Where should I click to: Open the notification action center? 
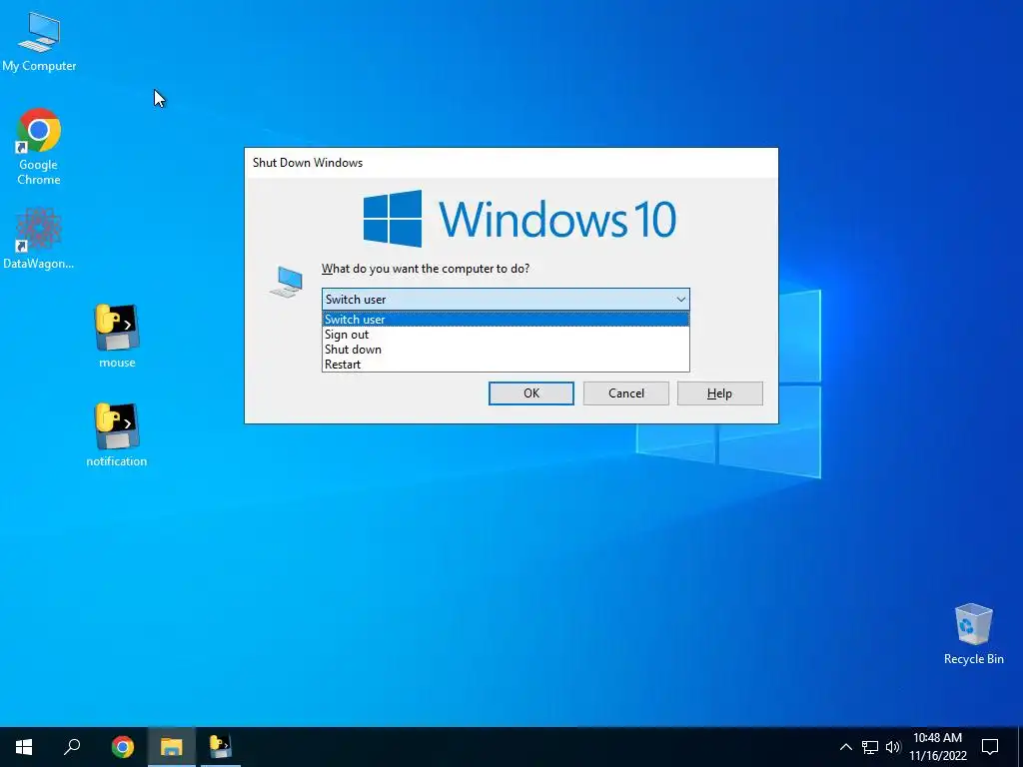pos(990,747)
